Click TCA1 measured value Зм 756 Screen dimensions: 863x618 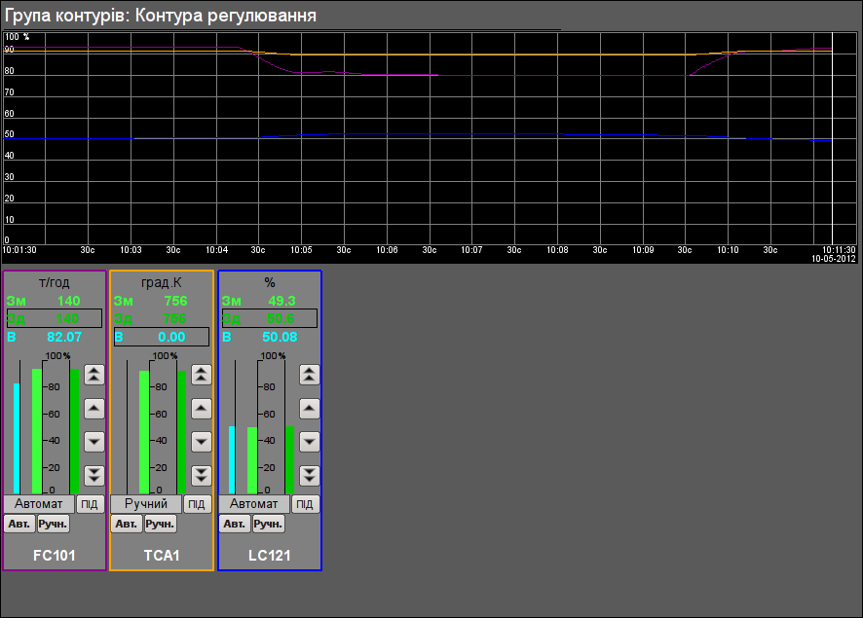(151, 301)
